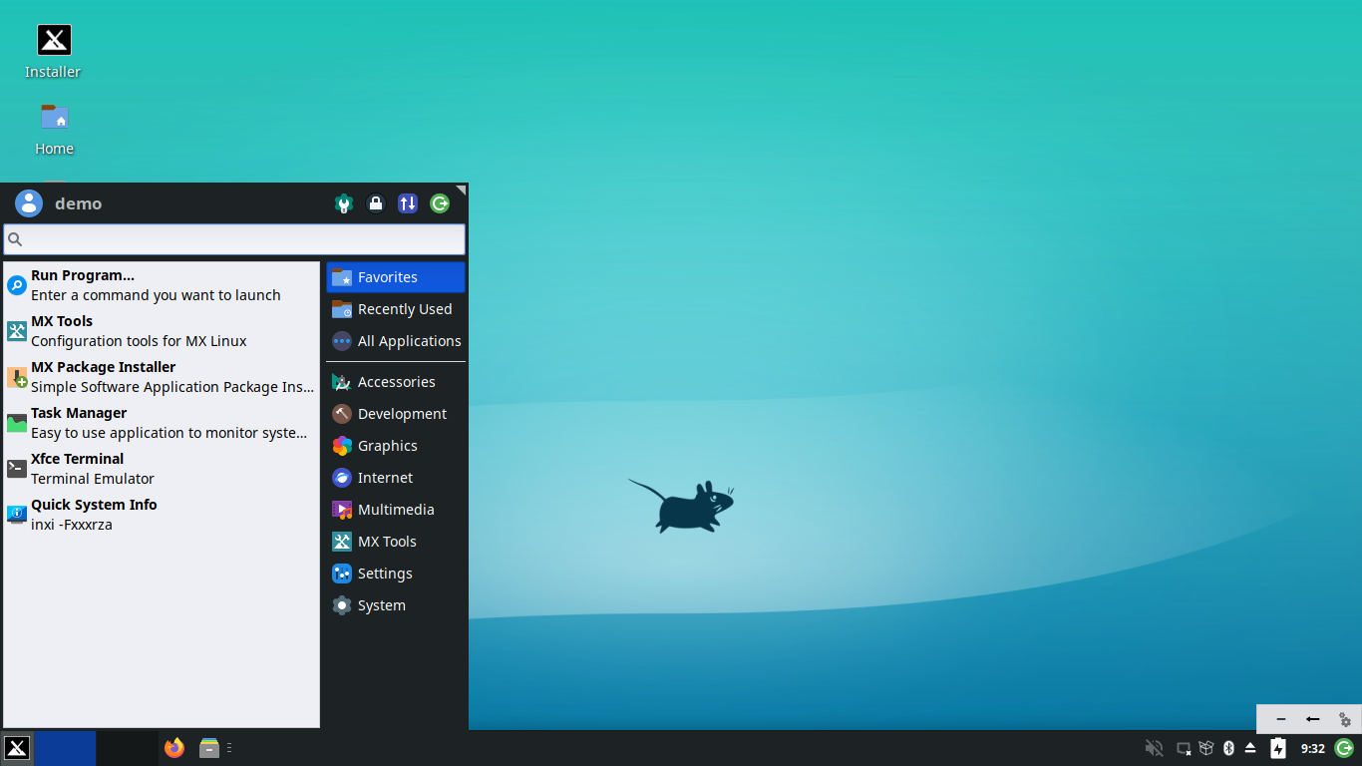
Task: Launch Run Program from favorites
Action: tap(162, 285)
